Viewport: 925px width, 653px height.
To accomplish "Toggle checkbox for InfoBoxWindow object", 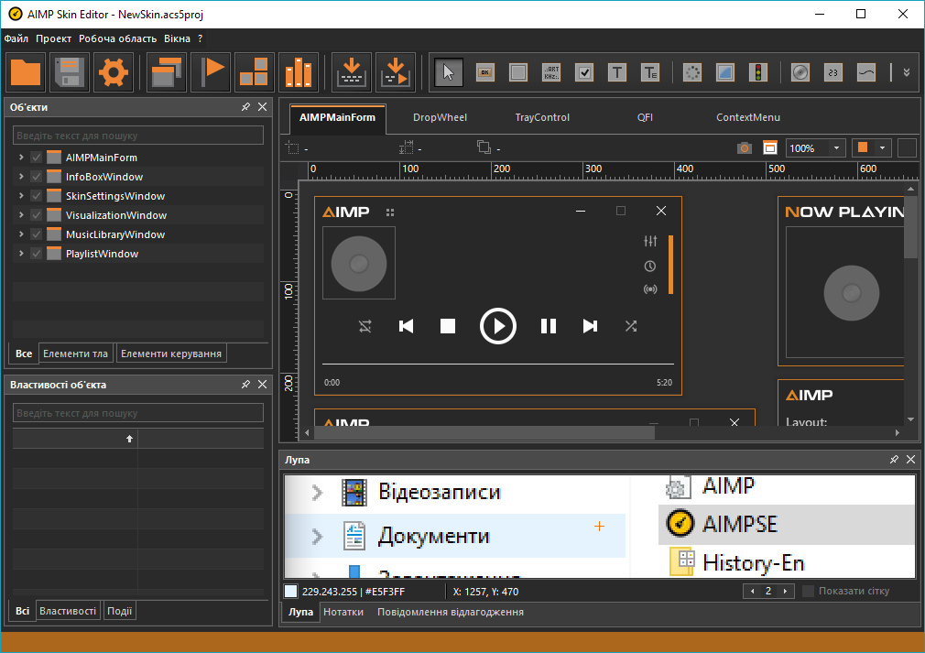I will pyautogui.click(x=37, y=177).
